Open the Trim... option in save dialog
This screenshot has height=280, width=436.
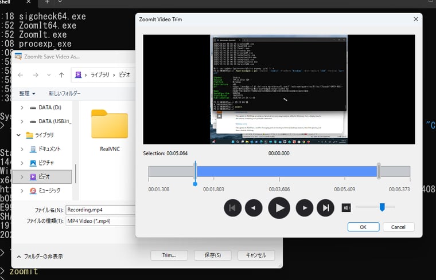(169, 255)
